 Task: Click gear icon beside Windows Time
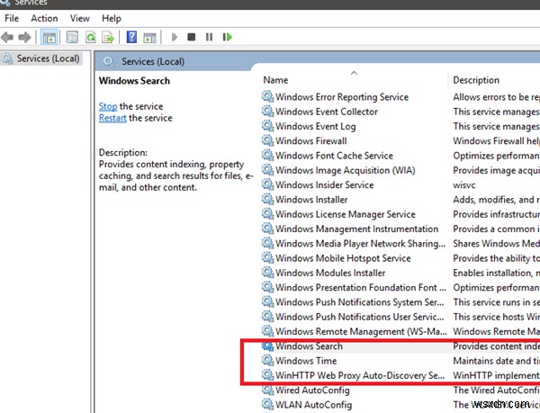pyautogui.click(x=267, y=360)
